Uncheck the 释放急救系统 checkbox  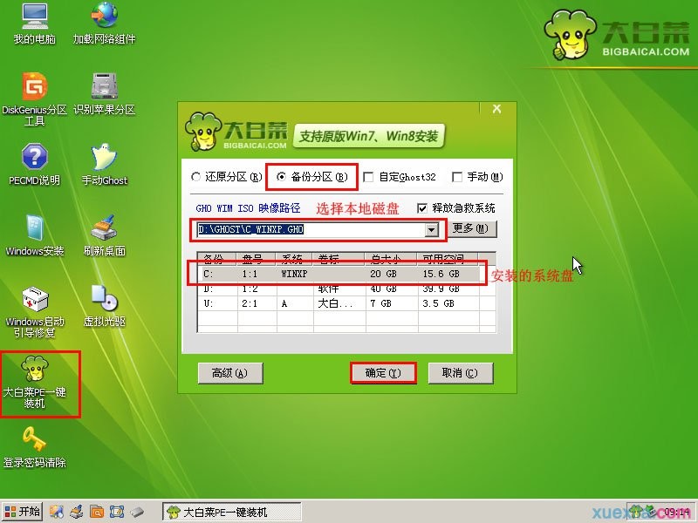click(x=421, y=208)
